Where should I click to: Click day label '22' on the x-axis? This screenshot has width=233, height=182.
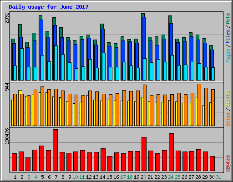157,177
